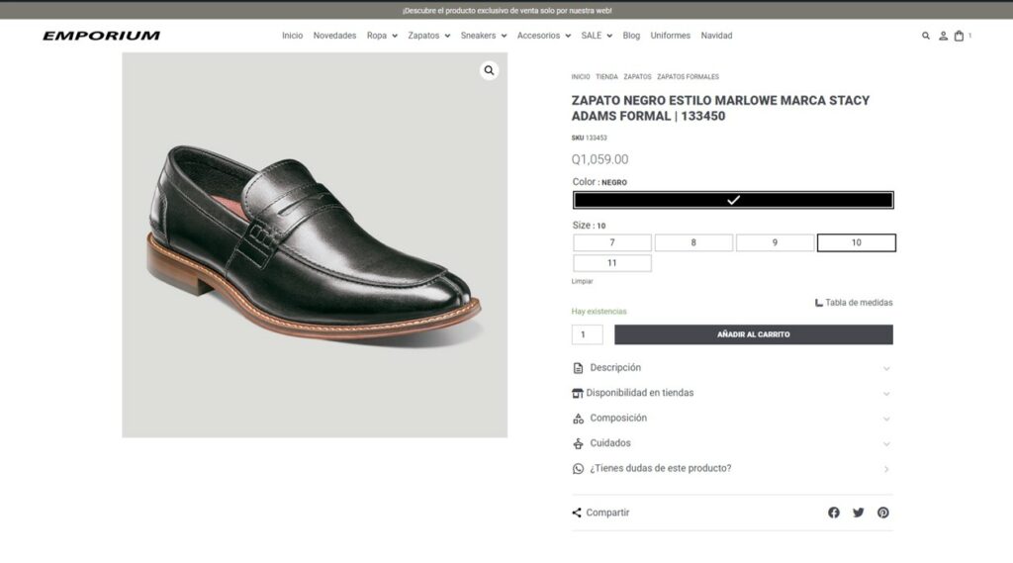Click Limpiar to clear size selection

point(582,281)
